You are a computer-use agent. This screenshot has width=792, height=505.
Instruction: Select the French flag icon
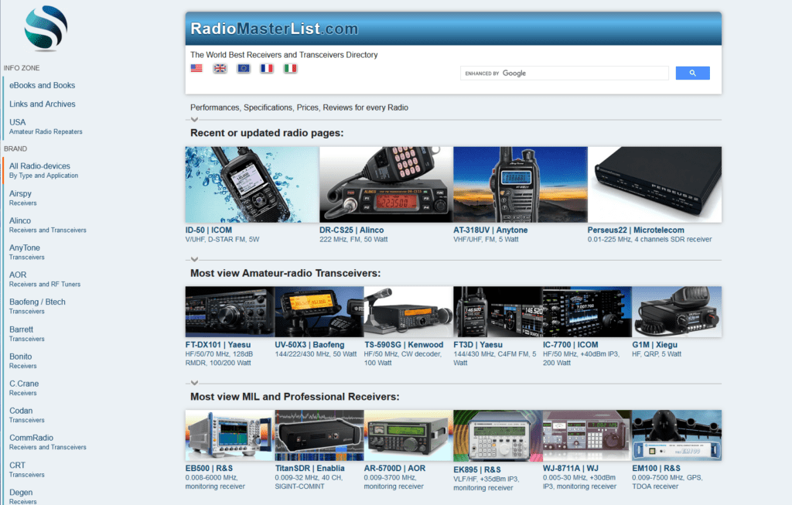click(x=267, y=68)
